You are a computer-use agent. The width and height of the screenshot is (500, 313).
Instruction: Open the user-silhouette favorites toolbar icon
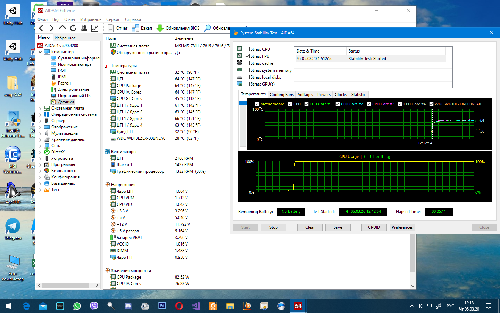point(84,28)
